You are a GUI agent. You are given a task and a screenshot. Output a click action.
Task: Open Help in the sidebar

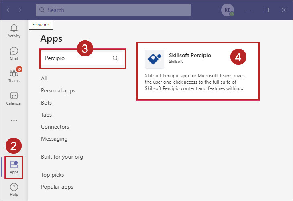tap(14, 190)
